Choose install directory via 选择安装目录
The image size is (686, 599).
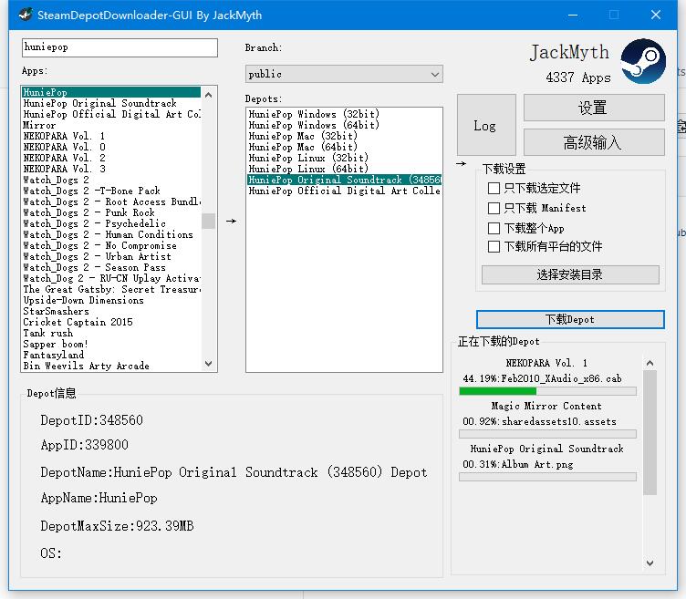(570, 274)
